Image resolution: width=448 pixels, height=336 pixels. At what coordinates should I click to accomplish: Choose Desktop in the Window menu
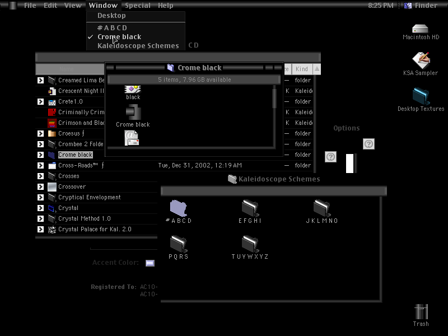(136, 16)
